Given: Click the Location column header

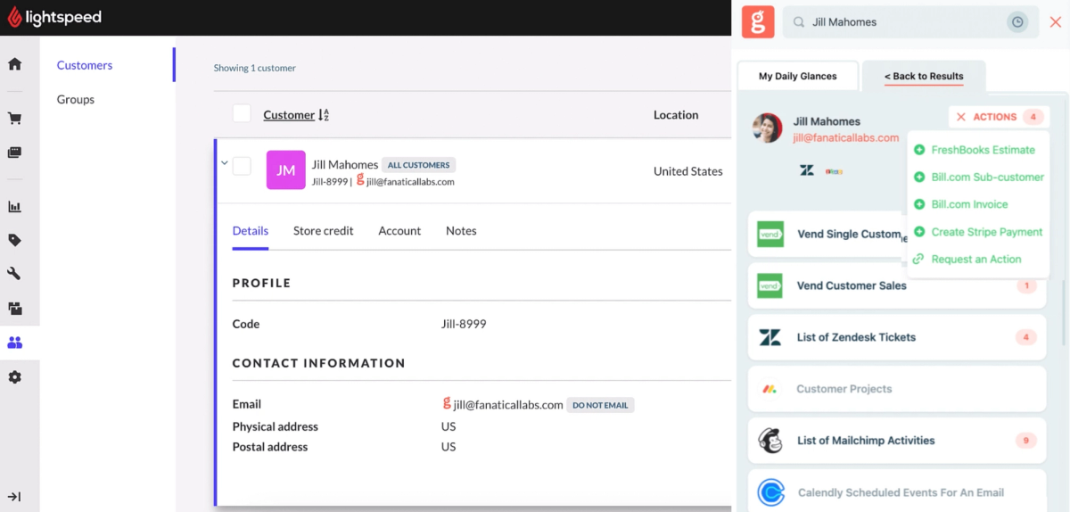Looking at the screenshot, I should (676, 114).
